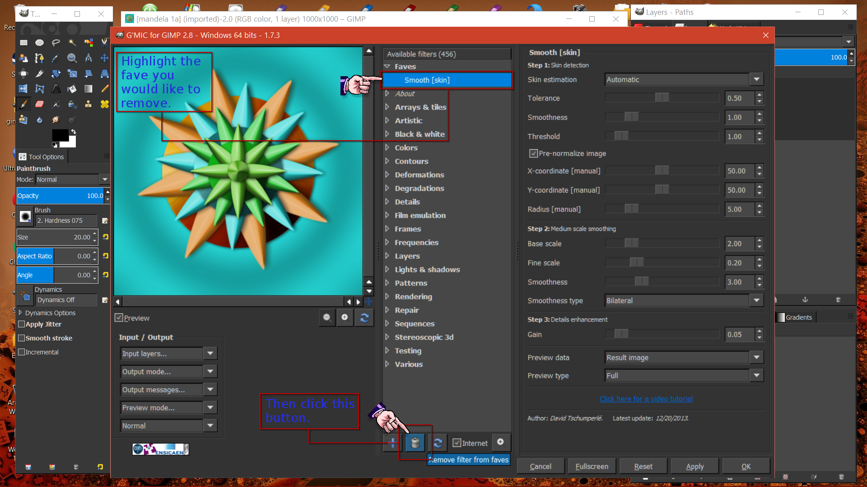The height and width of the screenshot is (487, 867).
Task: Open the Paintbrush Mode dropdown
Action: coord(72,179)
